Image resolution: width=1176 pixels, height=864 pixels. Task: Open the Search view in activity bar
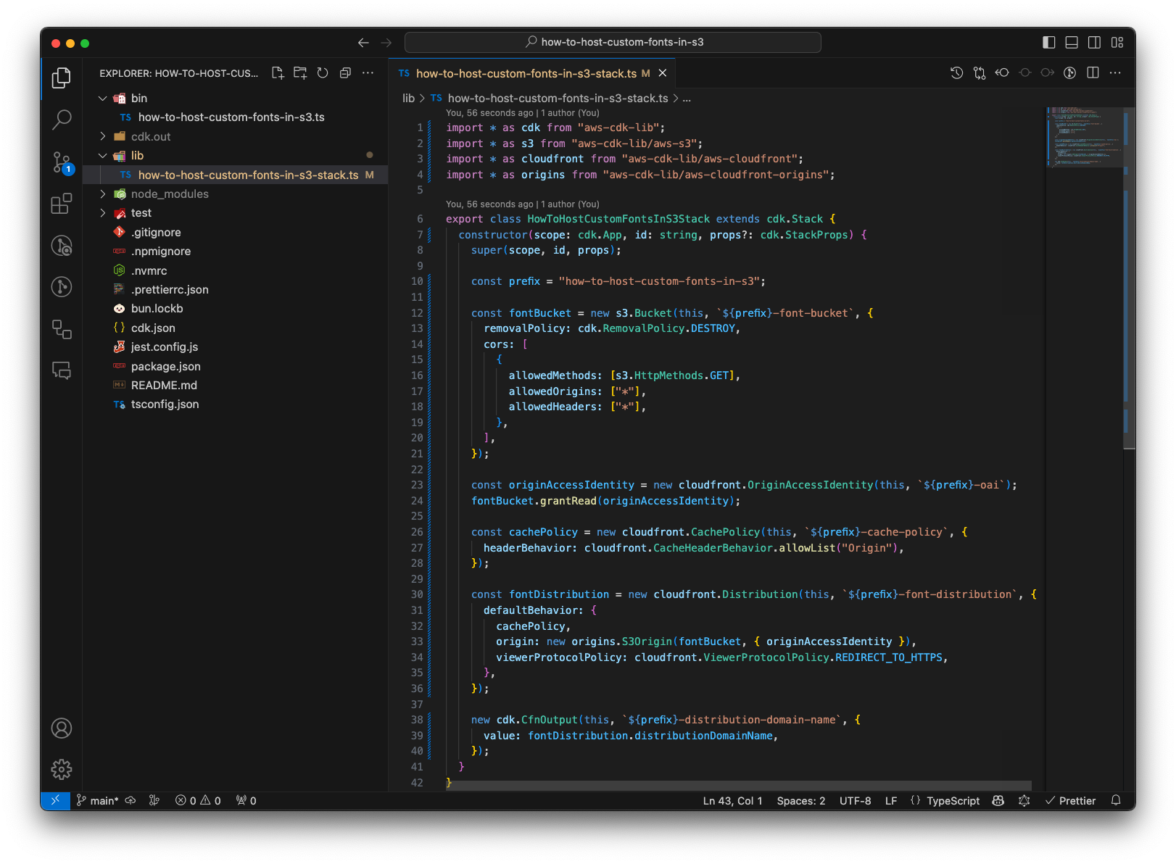click(x=62, y=120)
